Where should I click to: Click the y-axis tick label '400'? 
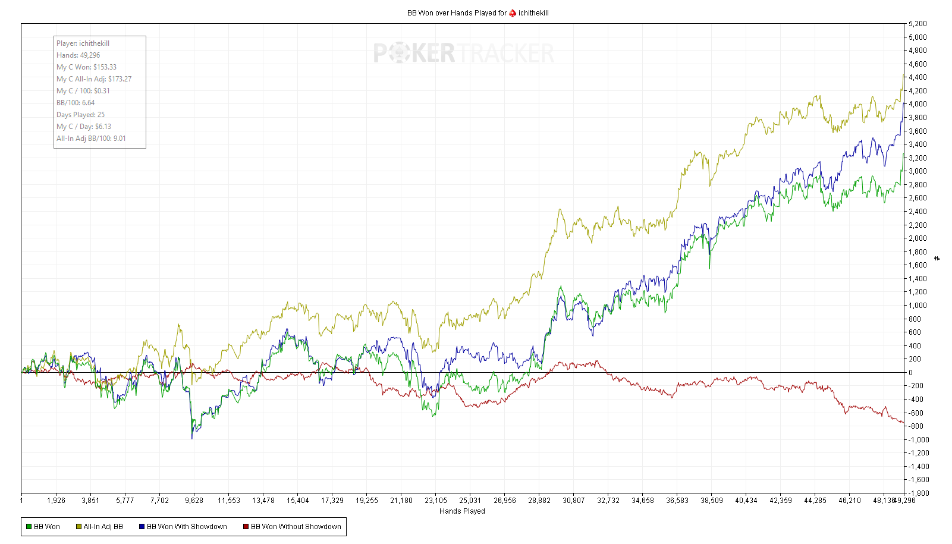[915, 346]
